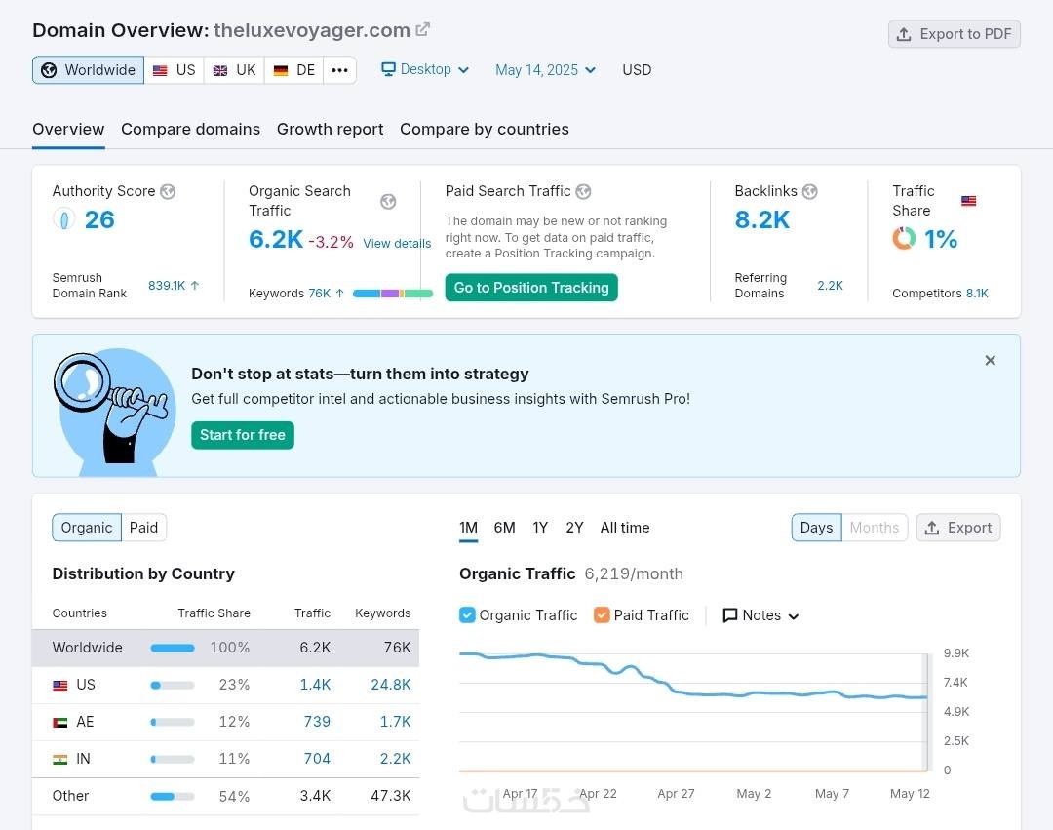
Task: Click the Keywords distribution color bar
Action: [392, 293]
